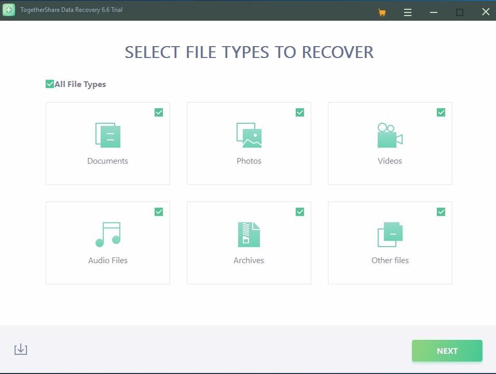Open the shopping cart purchase icon

coord(382,12)
